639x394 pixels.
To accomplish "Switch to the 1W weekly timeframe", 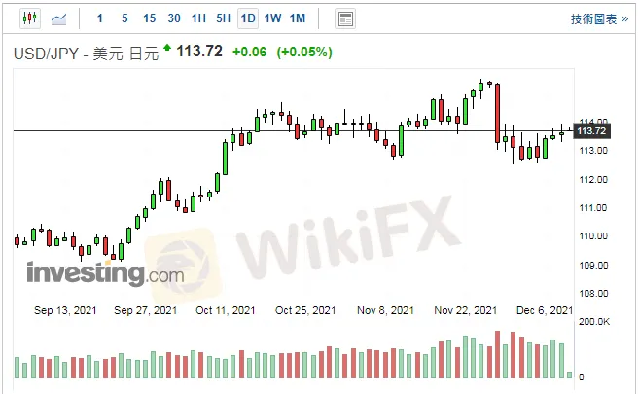I will [x=273, y=18].
